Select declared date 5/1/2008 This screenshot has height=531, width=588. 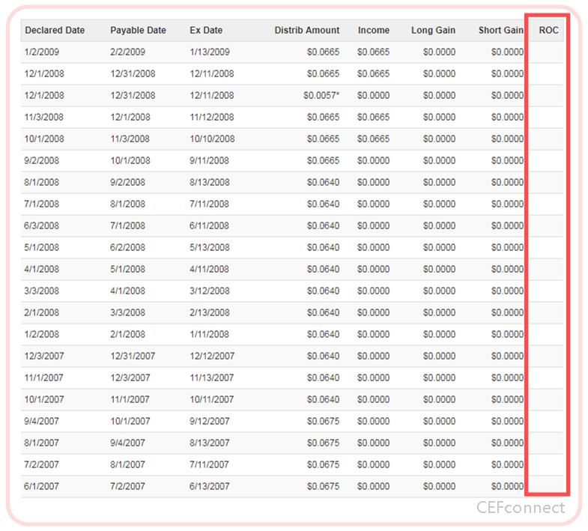tap(42, 248)
